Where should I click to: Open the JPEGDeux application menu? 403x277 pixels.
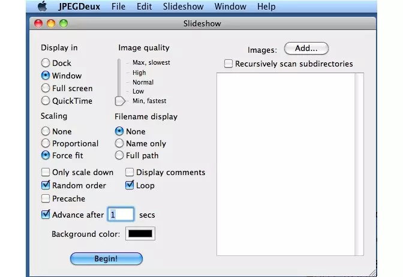(x=79, y=7)
